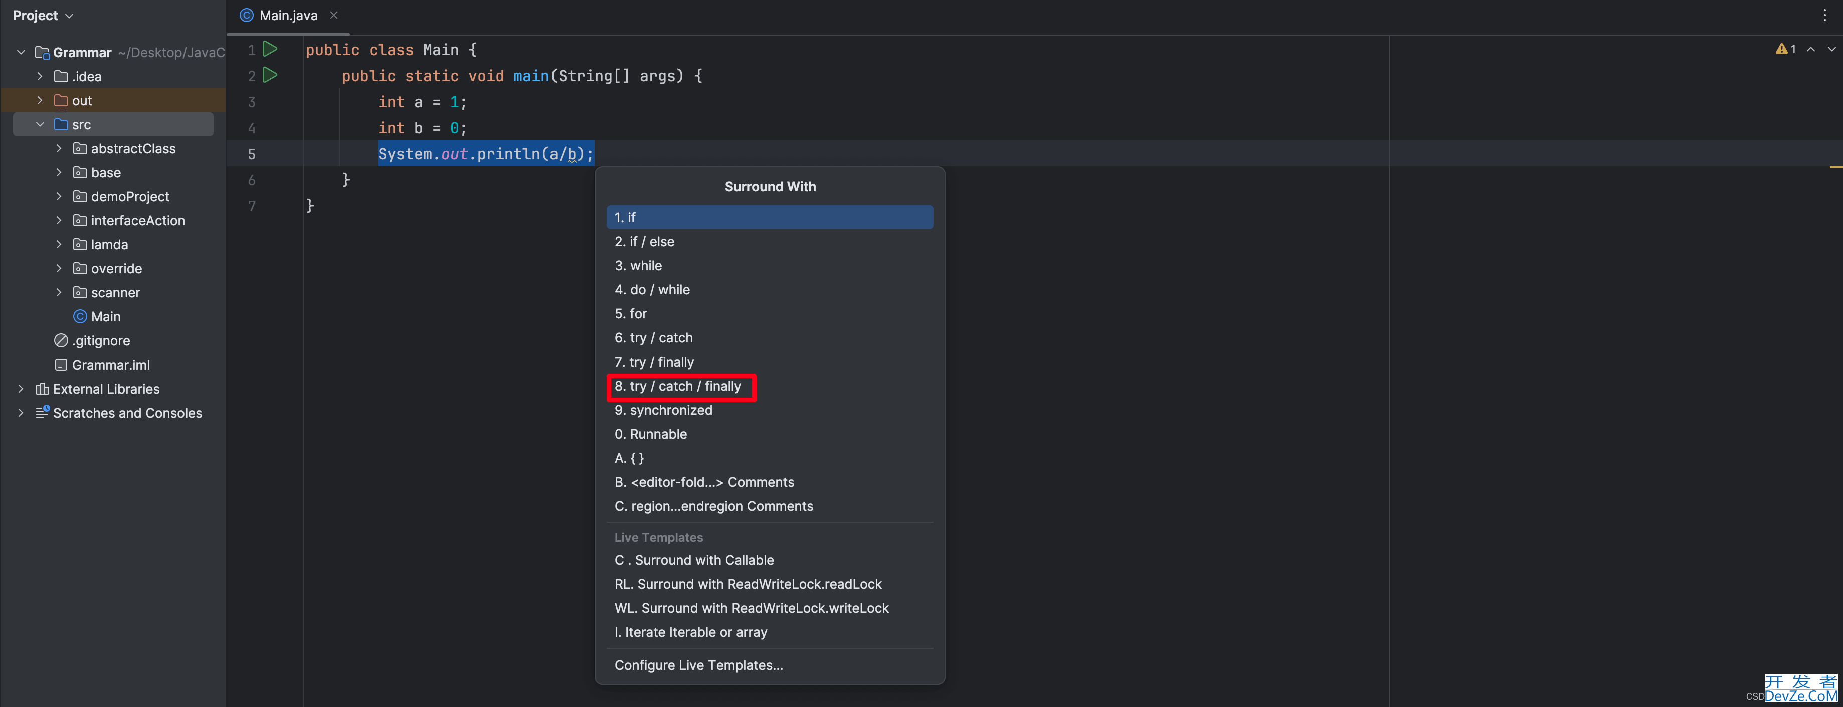This screenshot has height=707, width=1843.
Task: Click the .gitignore file icon
Action: pyautogui.click(x=61, y=341)
